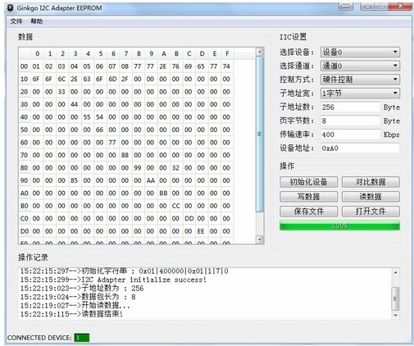Click the 传输速率 field containing 400
Screen dimensions: 414x346
tap(351, 134)
